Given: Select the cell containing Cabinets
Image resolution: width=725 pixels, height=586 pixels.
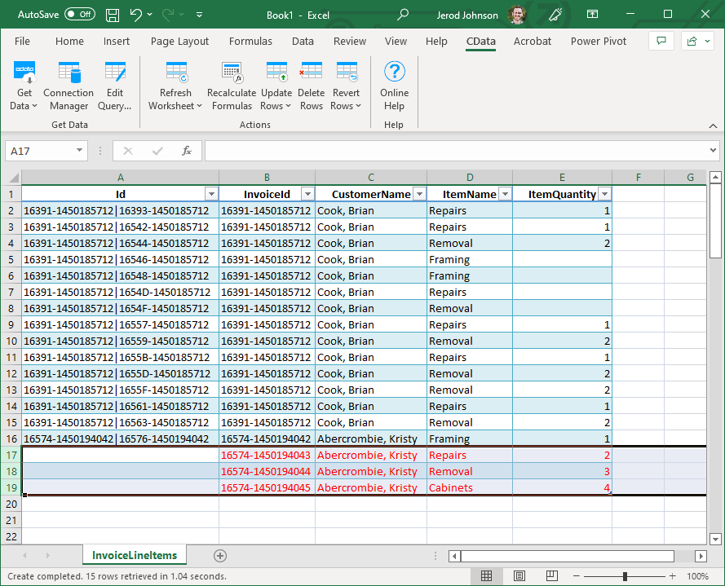Looking at the screenshot, I should (x=470, y=487).
